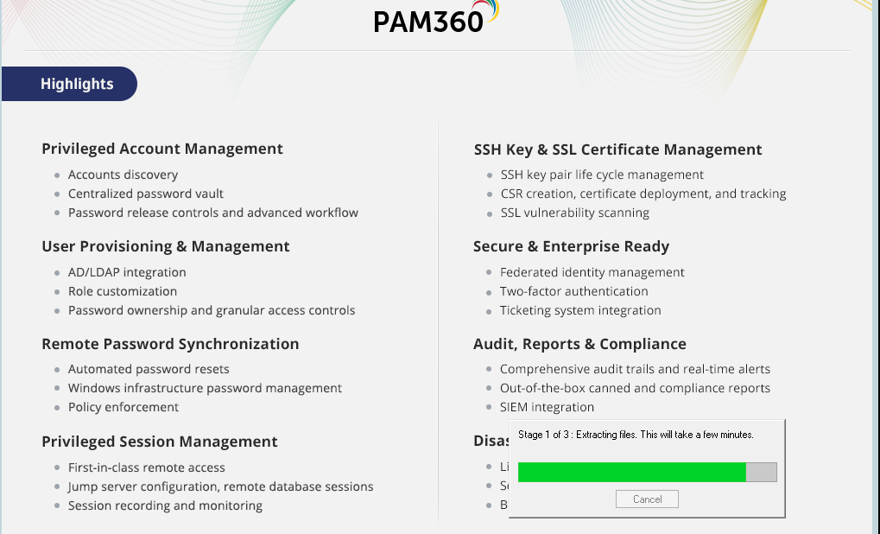Click 'Role customization' bullet
This screenshot has height=534, width=880.
click(123, 291)
